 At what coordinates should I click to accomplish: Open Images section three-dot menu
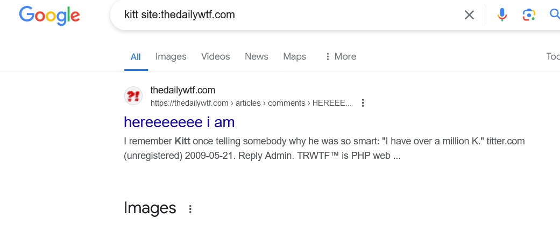click(x=190, y=209)
